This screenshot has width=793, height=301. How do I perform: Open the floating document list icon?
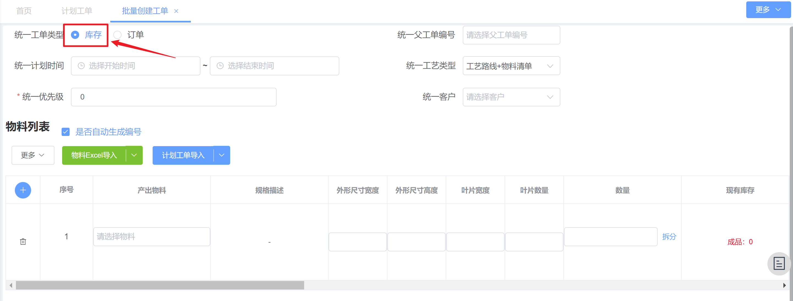point(779,263)
